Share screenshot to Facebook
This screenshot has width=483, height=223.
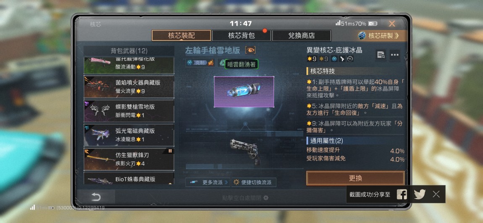(402, 194)
